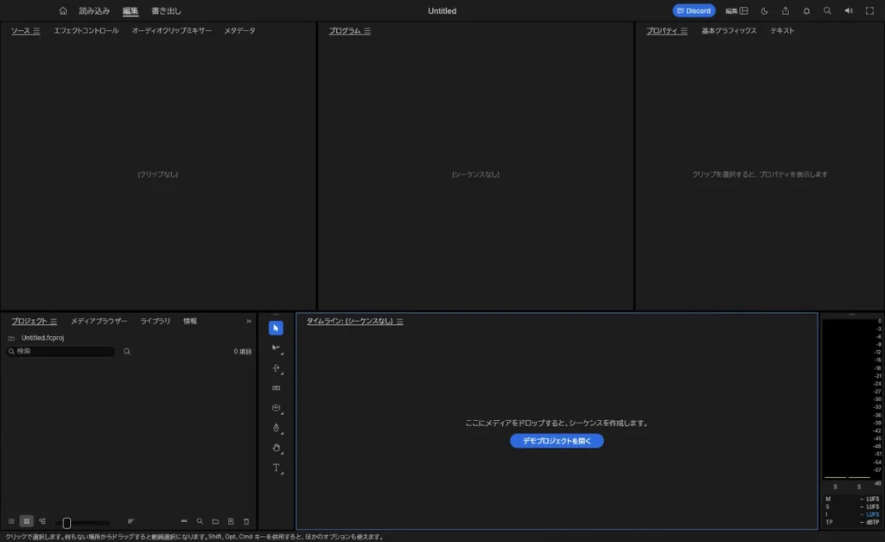Go to the Home screen icon
The width and height of the screenshot is (885, 542).
coord(62,10)
